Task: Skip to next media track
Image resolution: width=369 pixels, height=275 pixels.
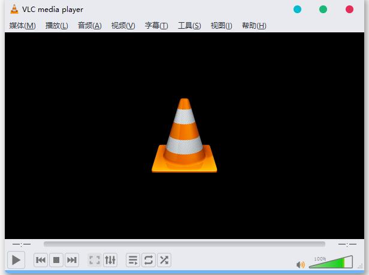Action: 72,260
